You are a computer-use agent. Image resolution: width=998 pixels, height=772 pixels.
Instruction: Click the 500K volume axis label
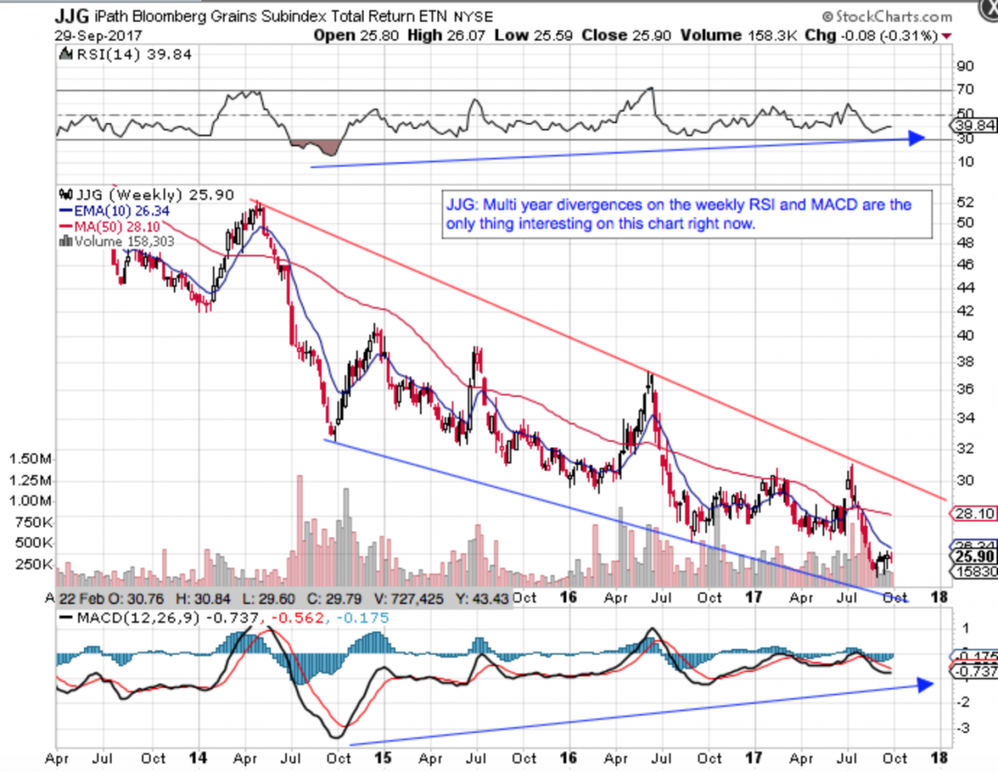[x=32, y=543]
